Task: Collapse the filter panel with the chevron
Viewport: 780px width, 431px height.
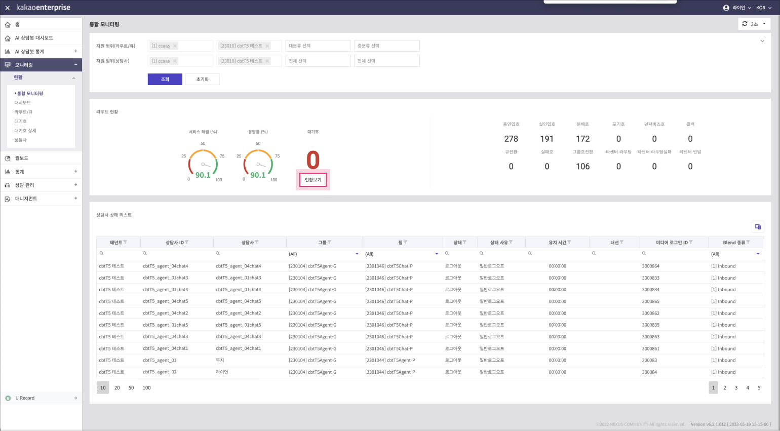Action: (x=762, y=41)
